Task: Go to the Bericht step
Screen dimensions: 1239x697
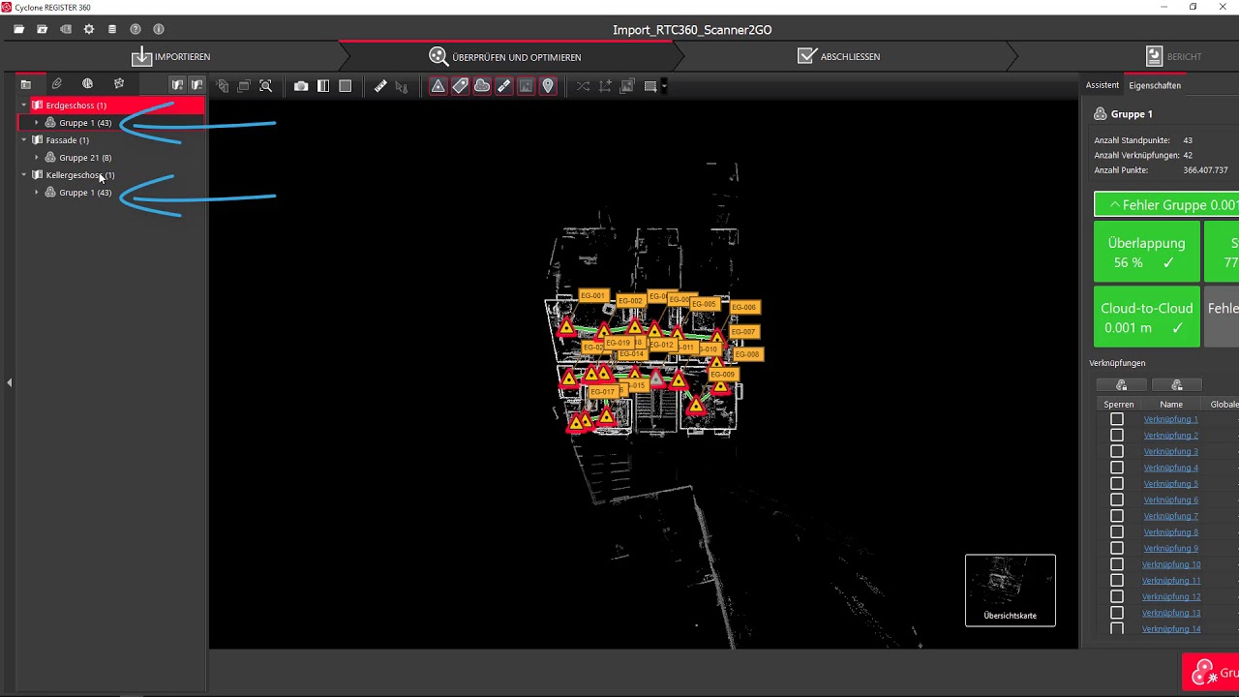Action: [1173, 56]
